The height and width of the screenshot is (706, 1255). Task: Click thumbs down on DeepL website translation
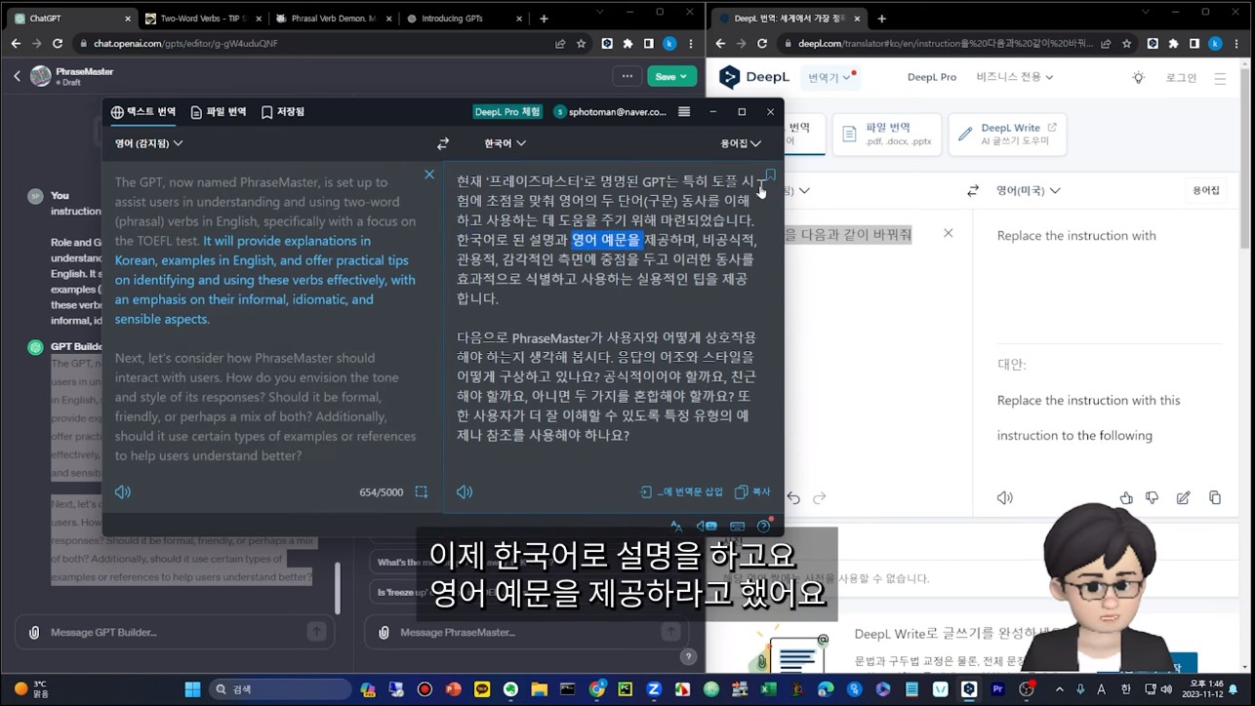tap(1152, 498)
